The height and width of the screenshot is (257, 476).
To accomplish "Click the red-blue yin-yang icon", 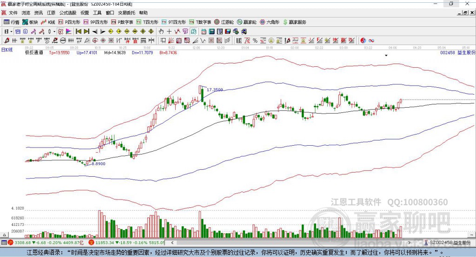I will (x=363, y=41).
